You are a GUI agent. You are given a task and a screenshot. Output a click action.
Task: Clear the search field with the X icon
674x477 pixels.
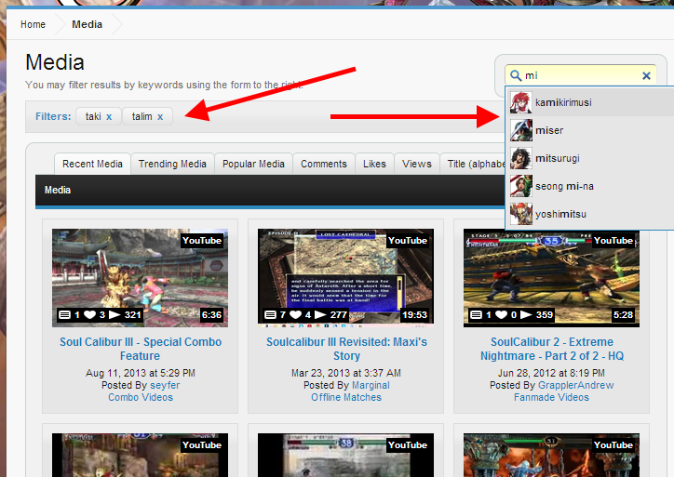point(646,76)
